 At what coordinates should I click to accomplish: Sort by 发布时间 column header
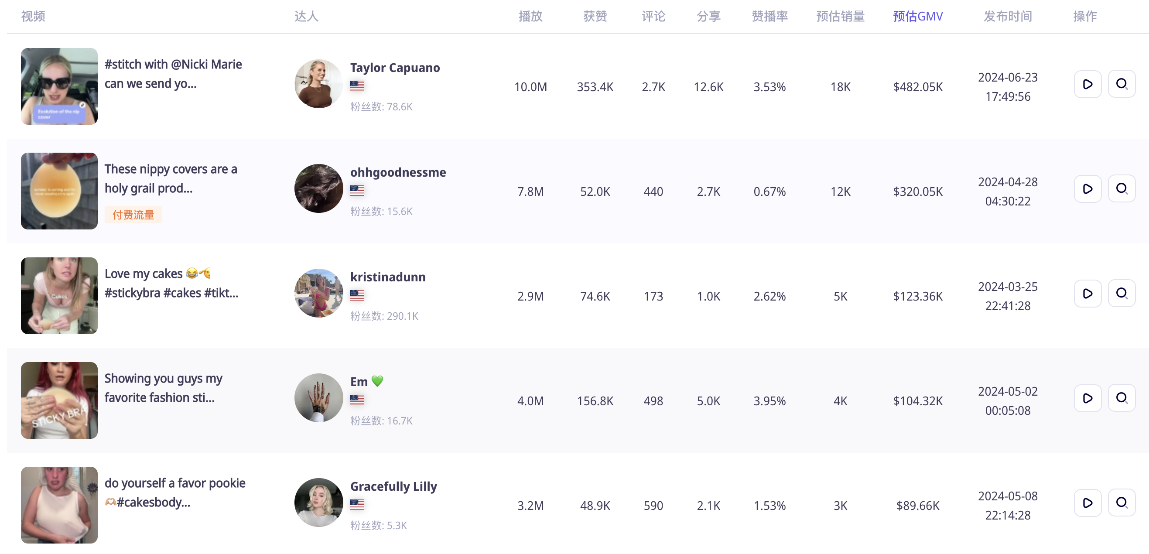pos(1007,17)
